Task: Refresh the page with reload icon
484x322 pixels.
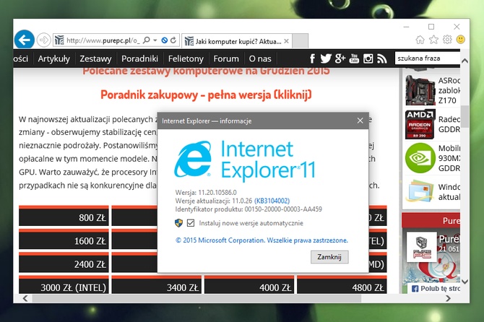Action: click(173, 40)
